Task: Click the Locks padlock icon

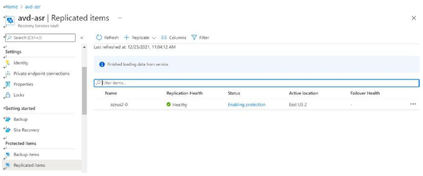Action: click(x=8, y=95)
